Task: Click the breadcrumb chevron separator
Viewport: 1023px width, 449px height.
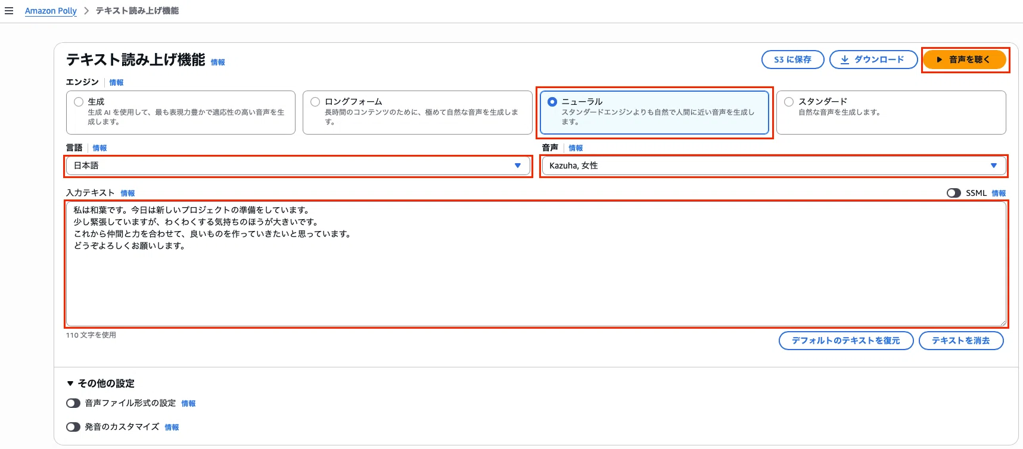Action: [86, 11]
